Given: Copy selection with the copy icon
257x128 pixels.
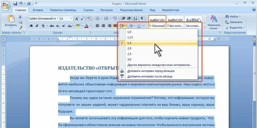Looking at the screenshot, I should coord(20,22).
